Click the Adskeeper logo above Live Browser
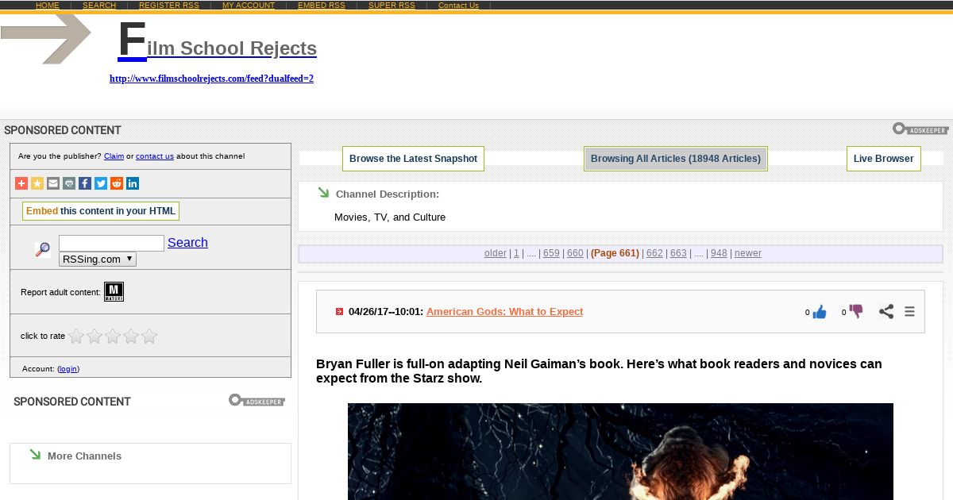 coord(920,129)
